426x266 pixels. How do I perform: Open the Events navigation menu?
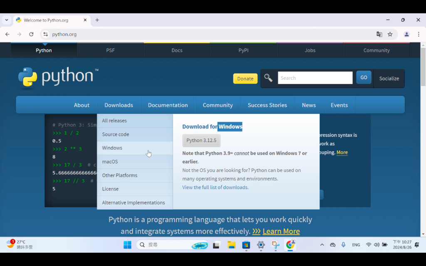click(339, 105)
